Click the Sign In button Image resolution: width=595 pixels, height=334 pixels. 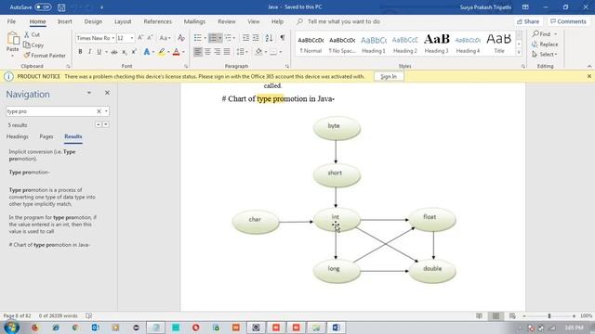pyautogui.click(x=389, y=76)
